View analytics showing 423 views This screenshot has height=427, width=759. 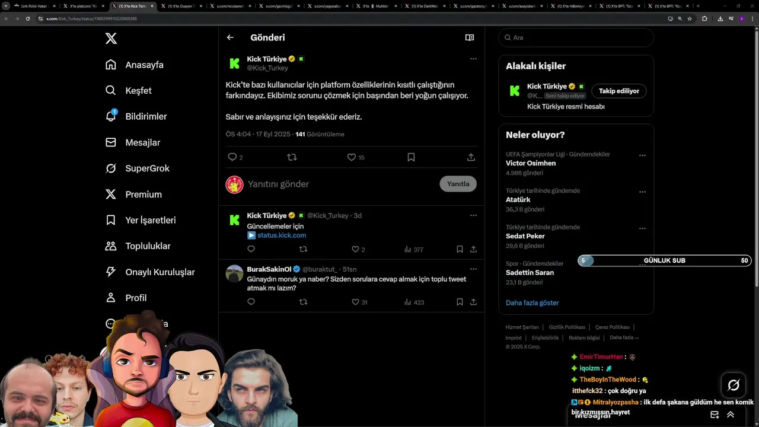(414, 302)
